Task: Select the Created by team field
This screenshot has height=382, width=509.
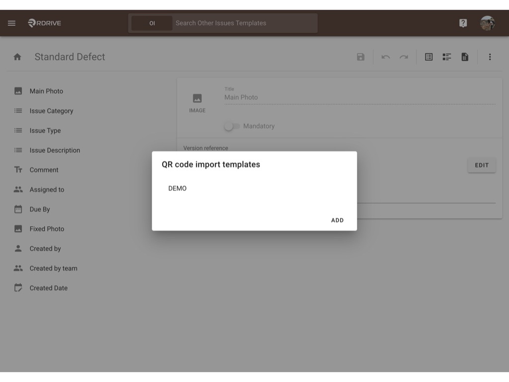Action: [53, 269]
